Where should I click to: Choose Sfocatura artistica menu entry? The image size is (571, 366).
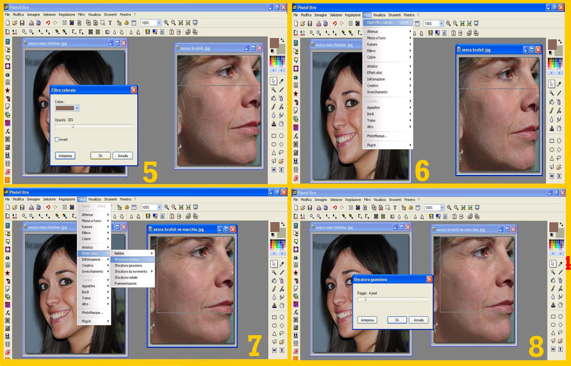pos(127,260)
